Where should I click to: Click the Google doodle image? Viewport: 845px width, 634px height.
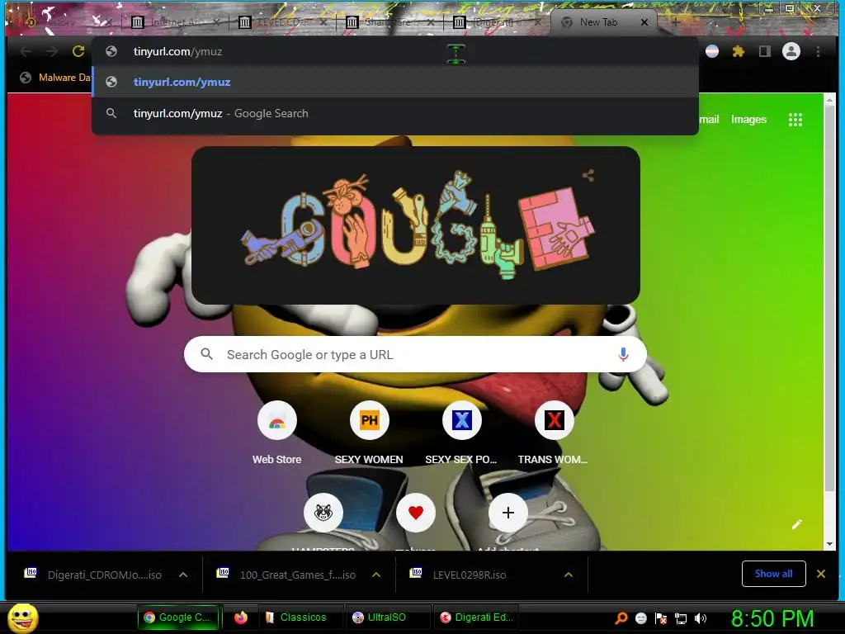point(416,225)
